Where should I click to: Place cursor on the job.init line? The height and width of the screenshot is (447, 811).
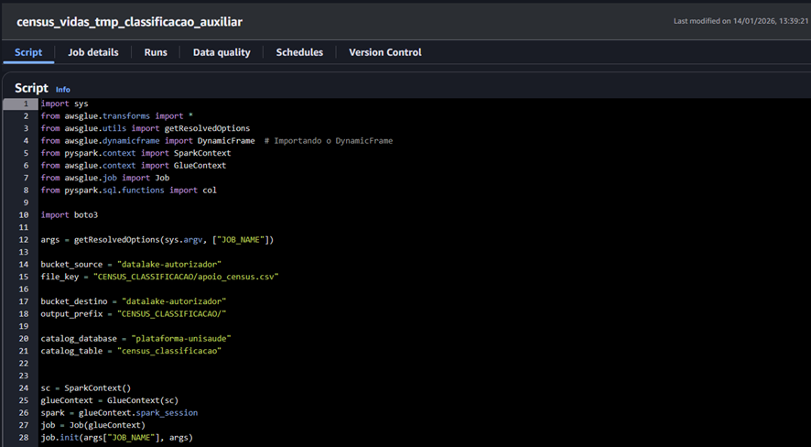tap(116, 438)
